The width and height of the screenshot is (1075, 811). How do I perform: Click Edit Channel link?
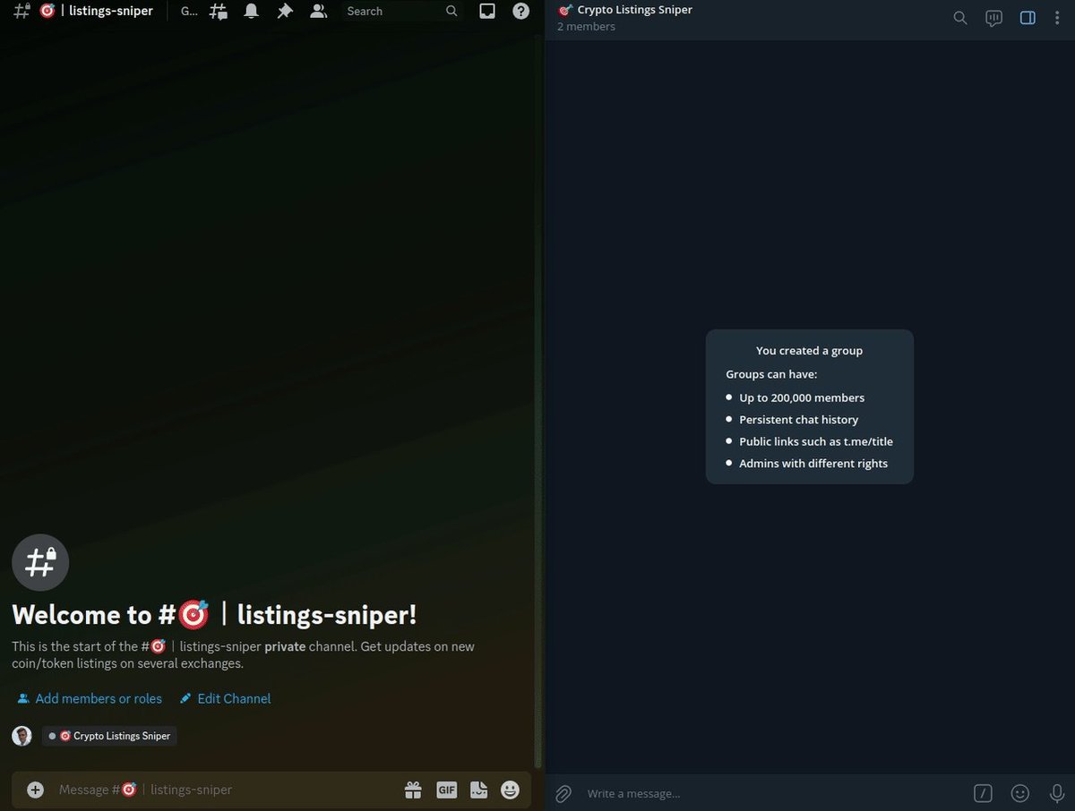pyautogui.click(x=225, y=698)
